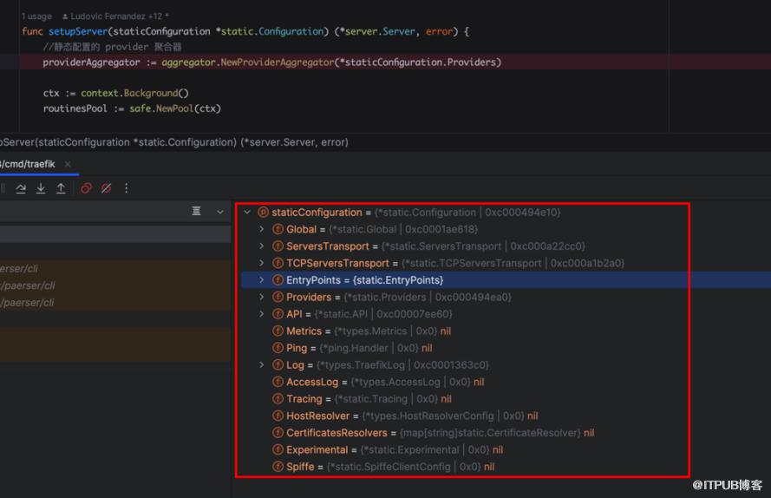Click the Step Into debugger icon
This screenshot has width=771, height=498.
[x=41, y=188]
